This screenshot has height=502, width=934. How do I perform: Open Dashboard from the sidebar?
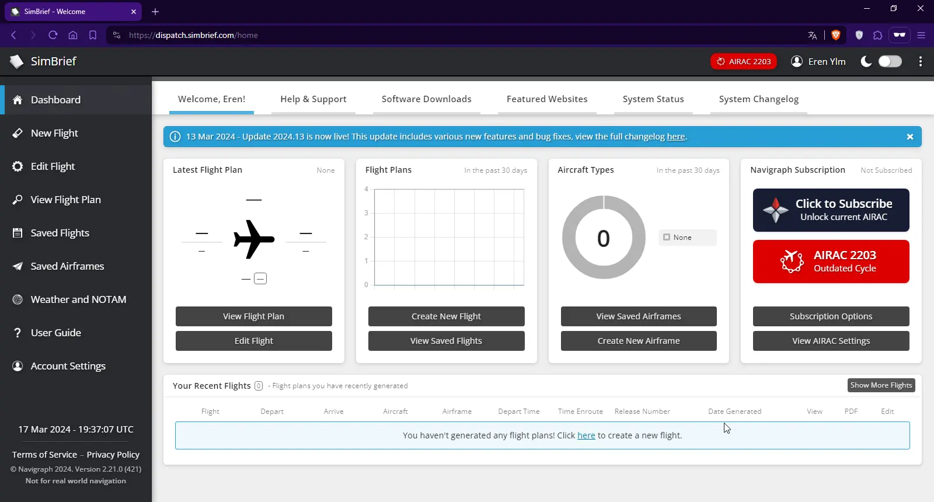pos(76,100)
